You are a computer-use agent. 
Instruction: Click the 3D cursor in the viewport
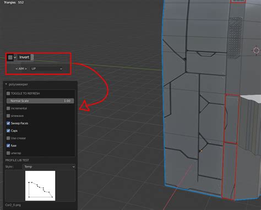click(256, 50)
